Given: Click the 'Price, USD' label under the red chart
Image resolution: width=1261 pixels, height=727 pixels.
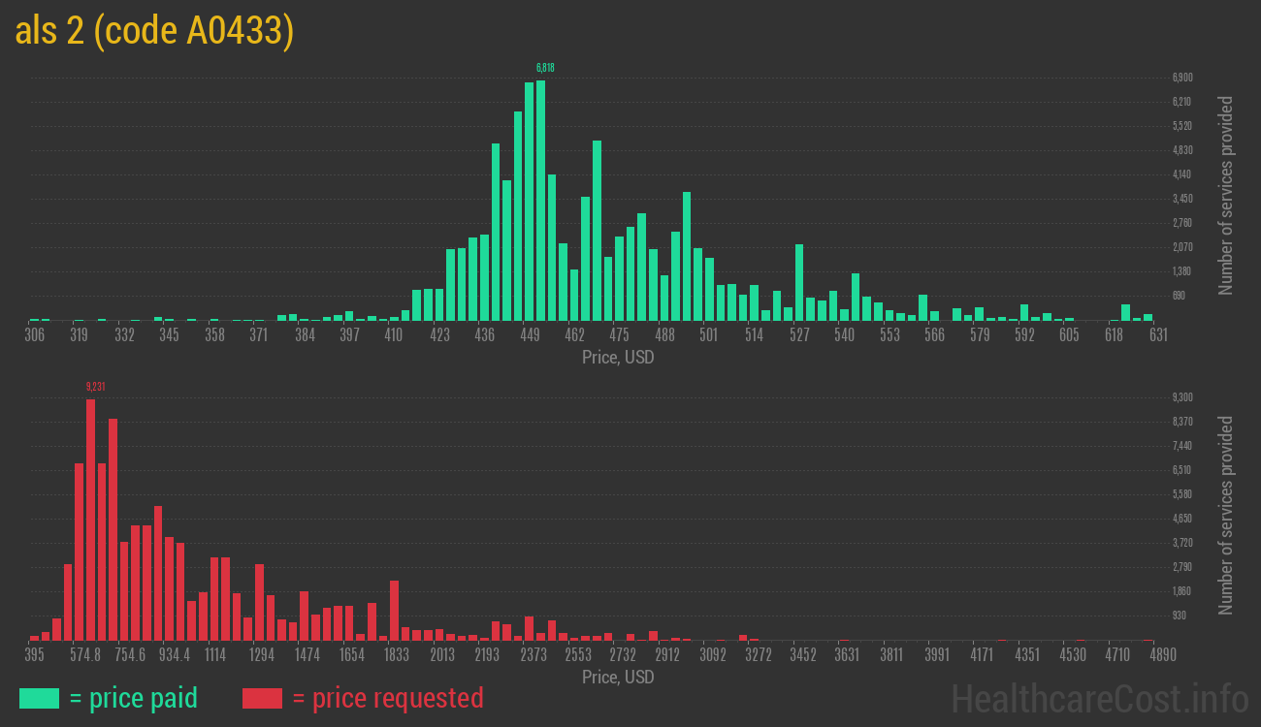Looking at the screenshot, I should click(618, 677).
